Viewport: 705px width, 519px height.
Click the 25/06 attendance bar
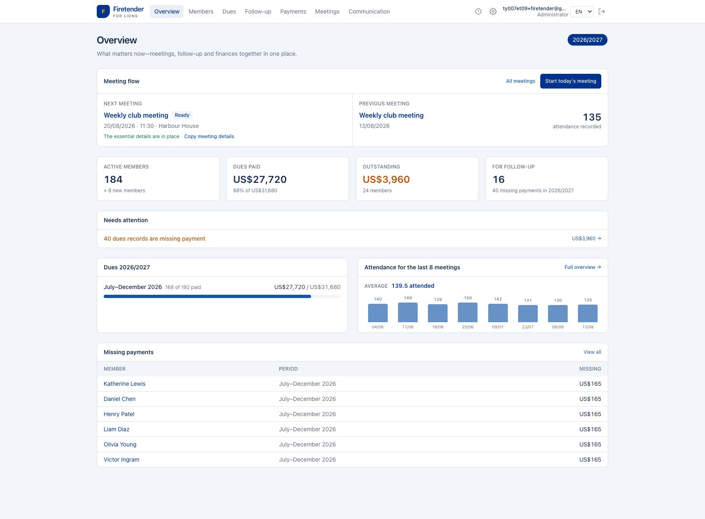468,312
